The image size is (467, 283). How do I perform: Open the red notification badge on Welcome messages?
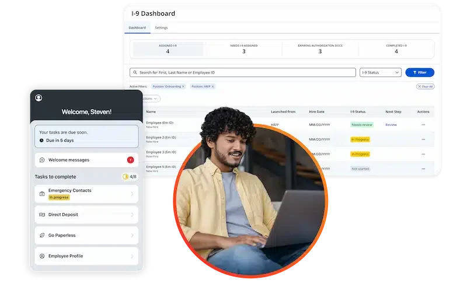pyautogui.click(x=130, y=160)
